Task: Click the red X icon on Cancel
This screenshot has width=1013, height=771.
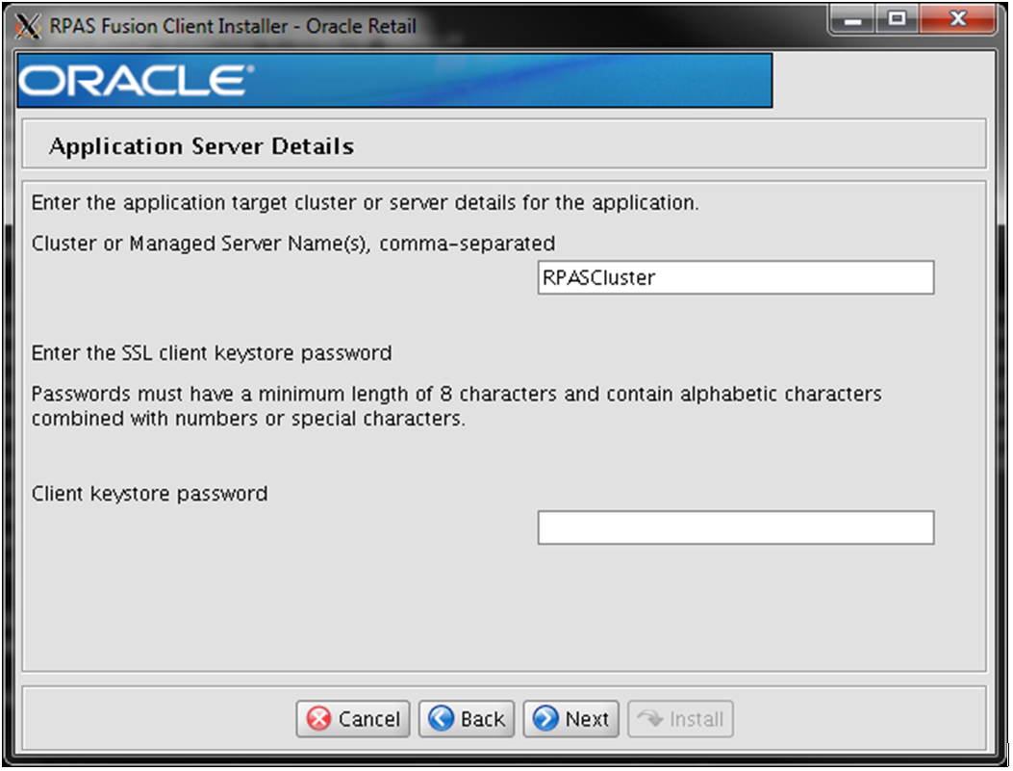Action: 318,720
